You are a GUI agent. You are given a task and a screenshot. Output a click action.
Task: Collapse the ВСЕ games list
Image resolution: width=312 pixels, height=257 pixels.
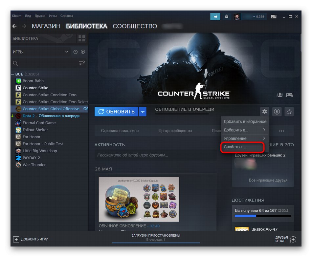(x=12, y=74)
